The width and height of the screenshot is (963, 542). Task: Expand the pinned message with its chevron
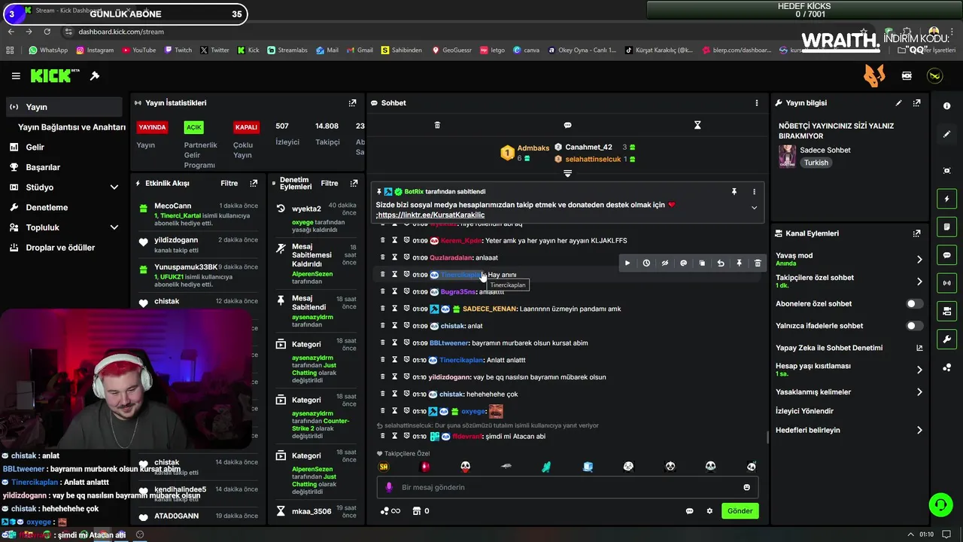pyautogui.click(x=754, y=208)
